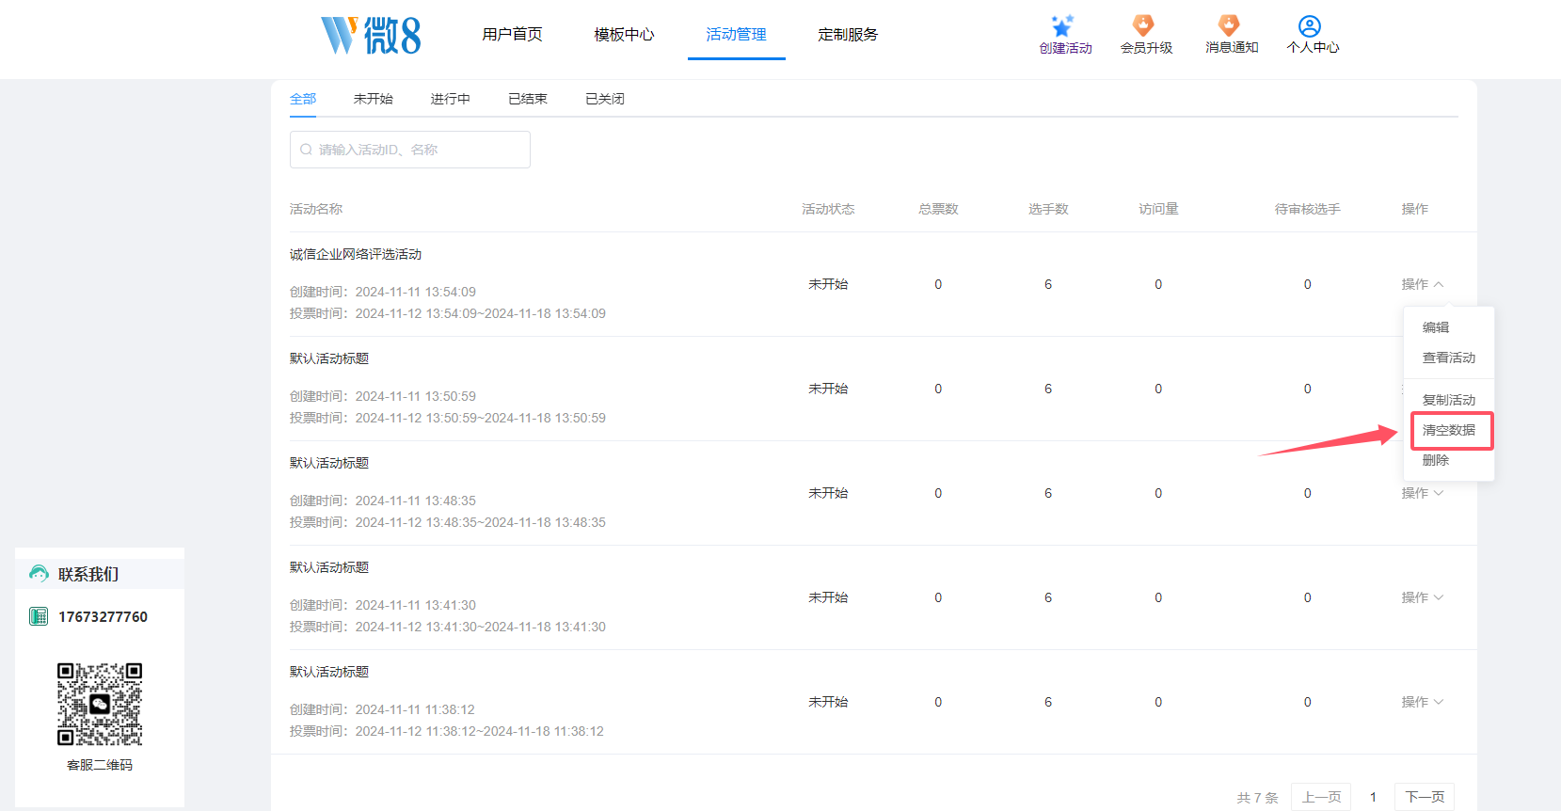Open 创建活动 star icon

coord(1062,25)
